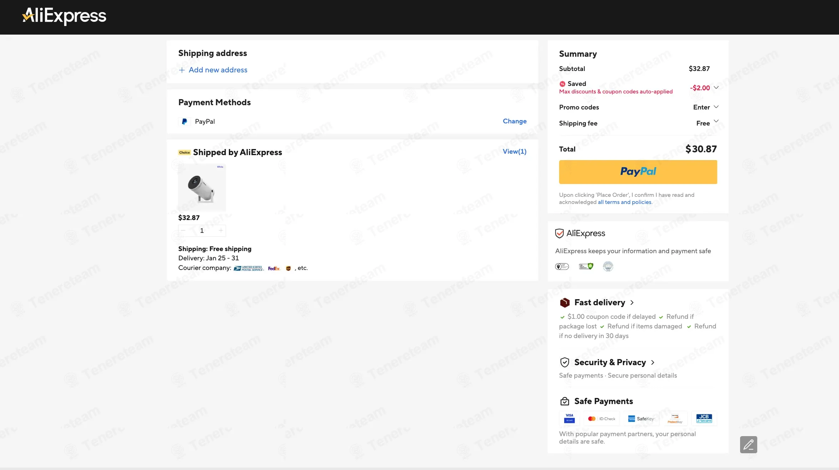Image resolution: width=839 pixels, height=470 pixels.
Task: Expand the Shipping fee details chevron
Action: pyautogui.click(x=716, y=121)
